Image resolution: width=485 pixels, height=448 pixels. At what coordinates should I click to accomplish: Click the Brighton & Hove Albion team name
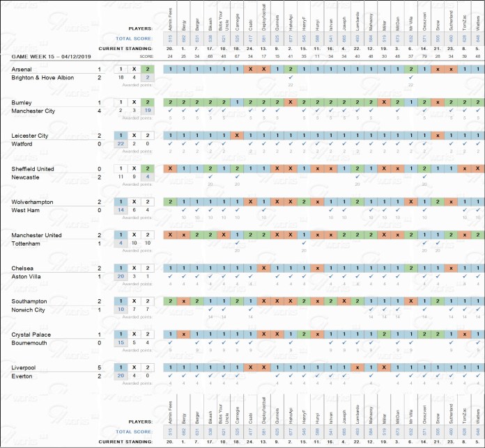[42, 78]
